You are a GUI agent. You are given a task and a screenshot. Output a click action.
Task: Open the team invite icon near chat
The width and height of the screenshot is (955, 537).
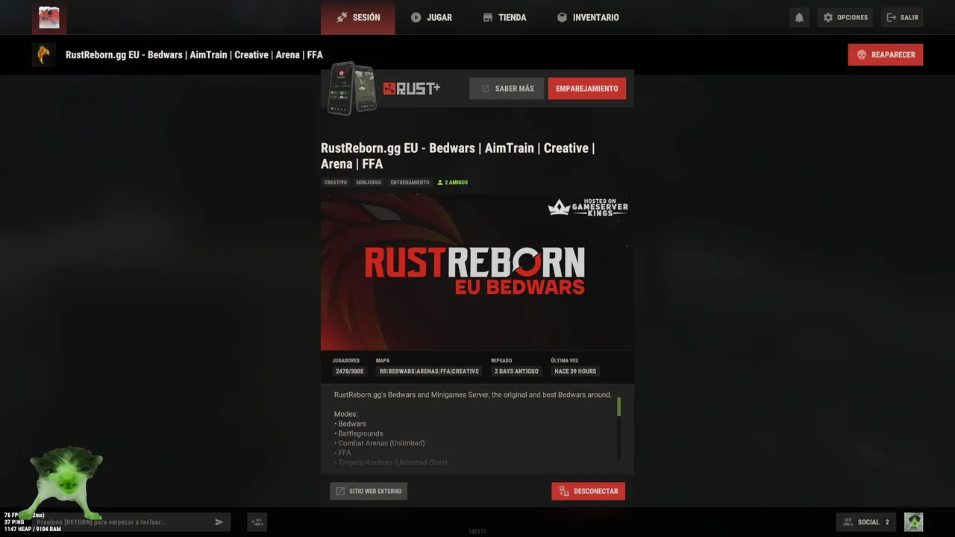point(257,522)
